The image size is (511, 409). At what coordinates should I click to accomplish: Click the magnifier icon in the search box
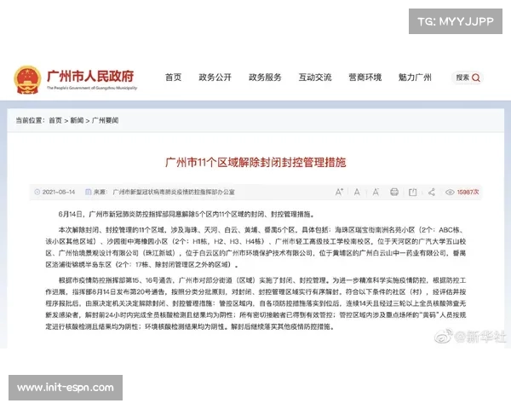476,78
